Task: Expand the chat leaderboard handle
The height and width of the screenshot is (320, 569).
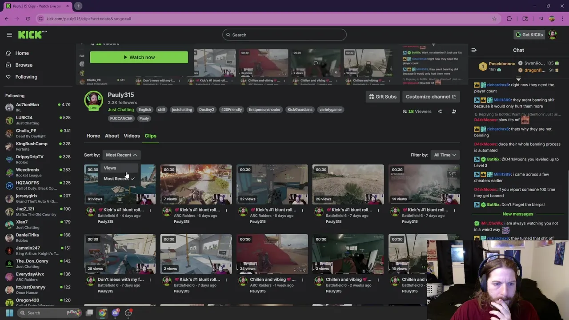Action: [518, 79]
